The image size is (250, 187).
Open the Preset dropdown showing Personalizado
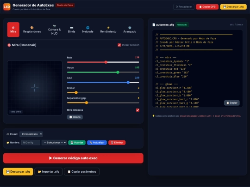[x=31, y=134]
